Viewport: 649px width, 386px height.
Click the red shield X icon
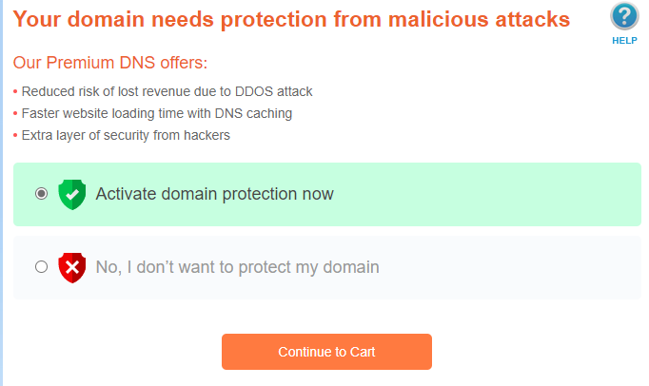(72, 267)
